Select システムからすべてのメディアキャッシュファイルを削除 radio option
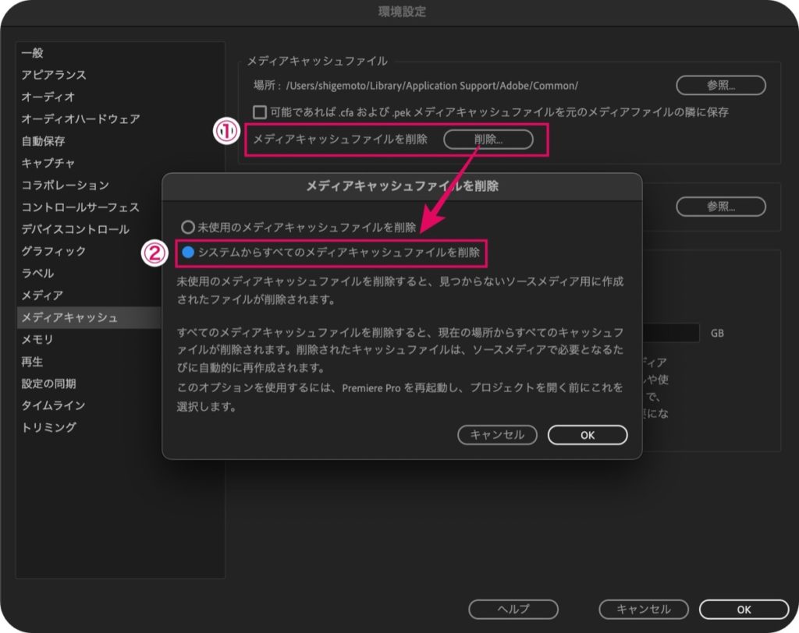The height and width of the screenshot is (633, 799). click(188, 252)
